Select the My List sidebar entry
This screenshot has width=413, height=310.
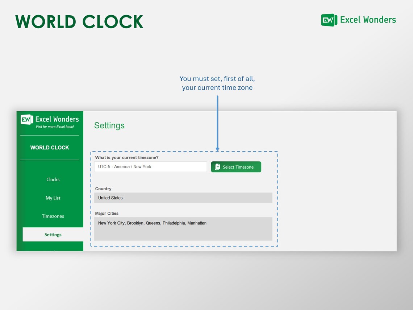(53, 198)
